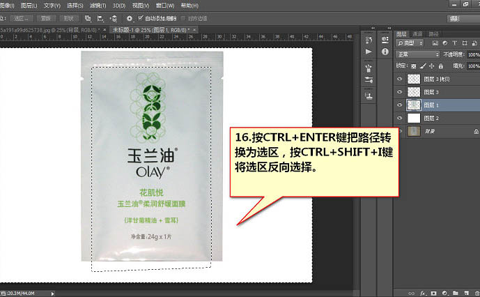
Task: Add a layer mask icon
Action: (x=433, y=293)
